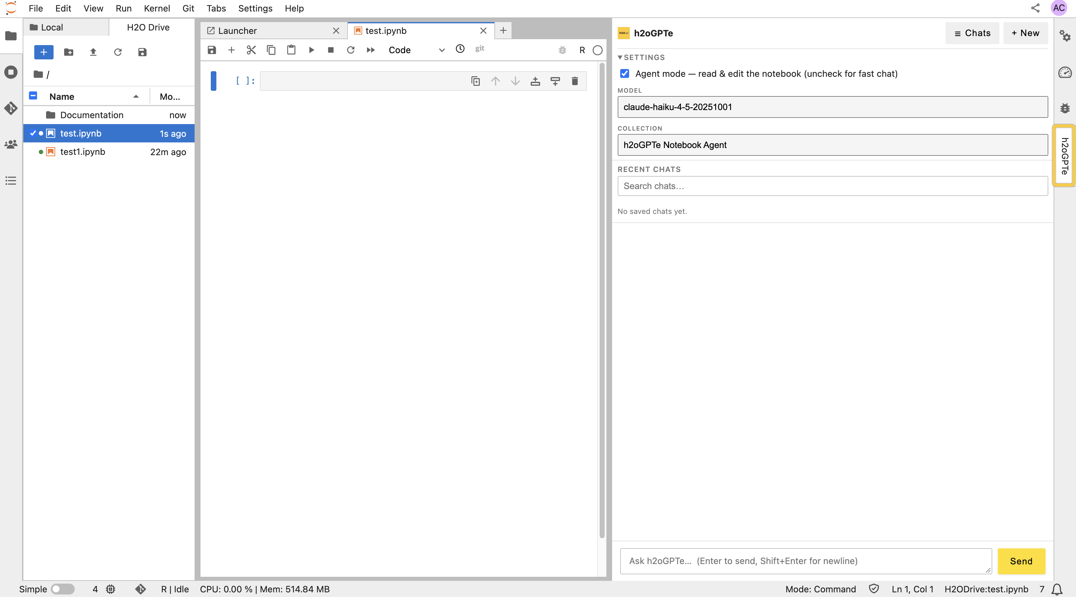Toggle Simple interface mode switch
1076x597 pixels.
click(x=63, y=589)
